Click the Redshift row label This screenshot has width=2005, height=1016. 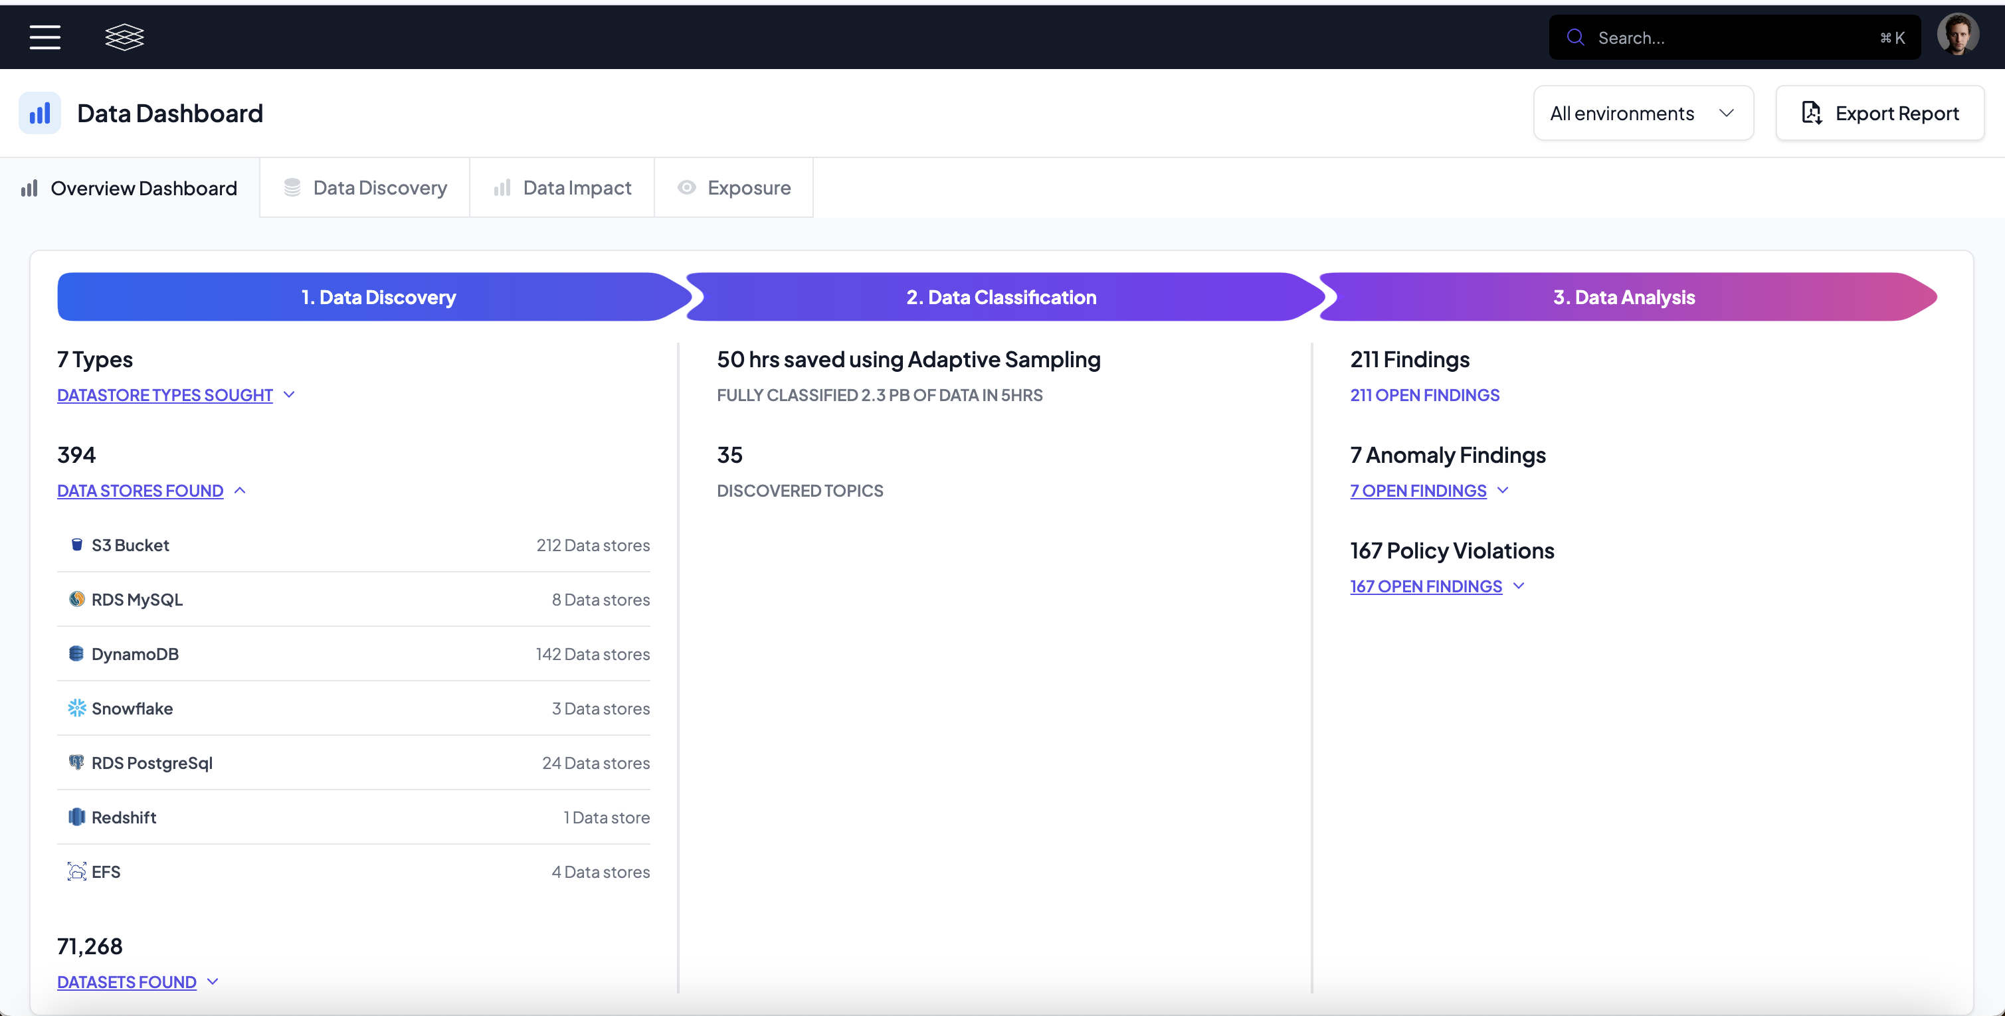(x=124, y=817)
